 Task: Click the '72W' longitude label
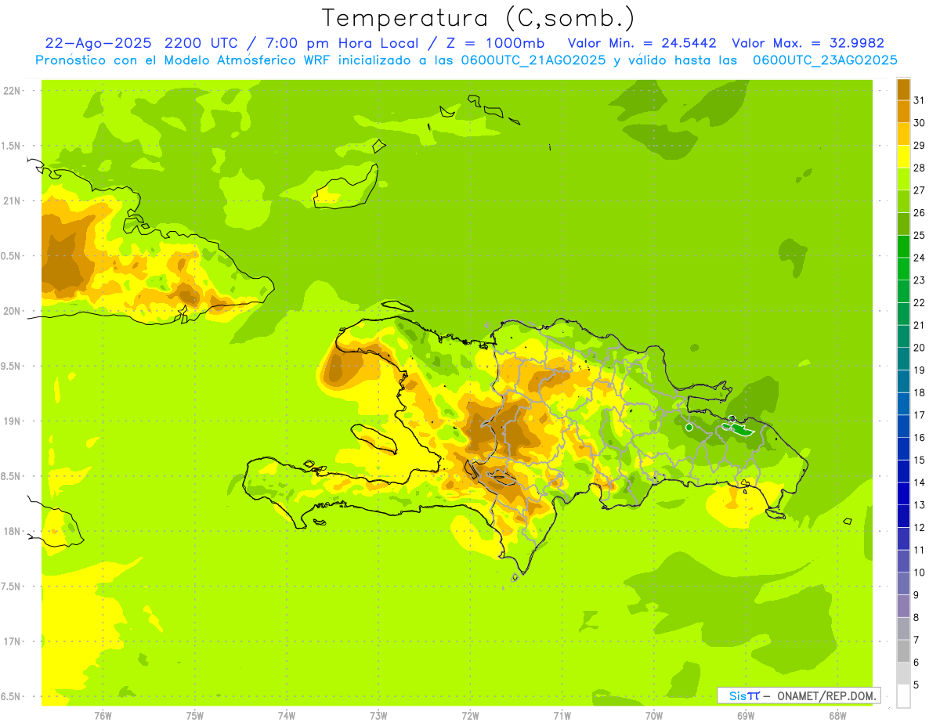click(x=470, y=715)
